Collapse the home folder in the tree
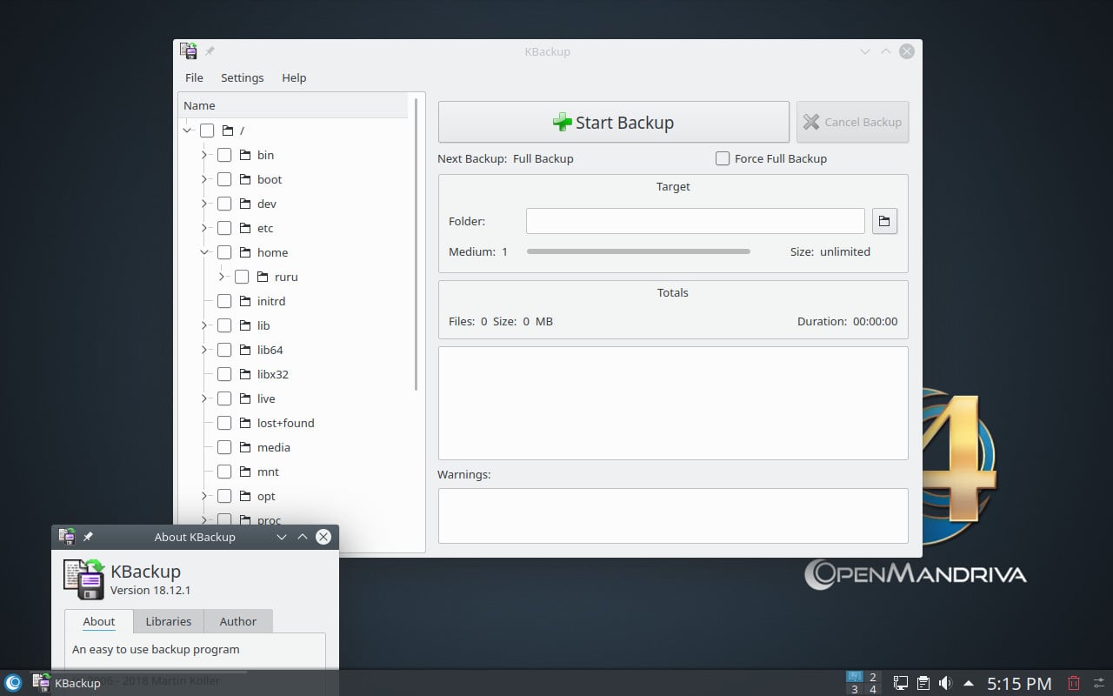 [x=203, y=252]
